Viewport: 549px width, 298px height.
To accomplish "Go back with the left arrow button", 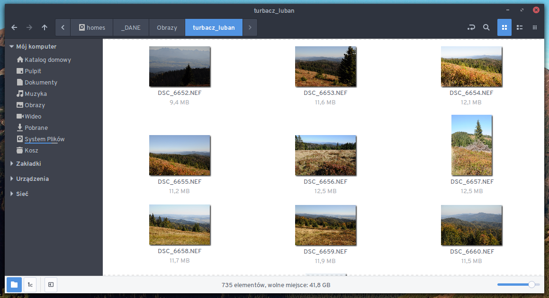I will coord(14,27).
